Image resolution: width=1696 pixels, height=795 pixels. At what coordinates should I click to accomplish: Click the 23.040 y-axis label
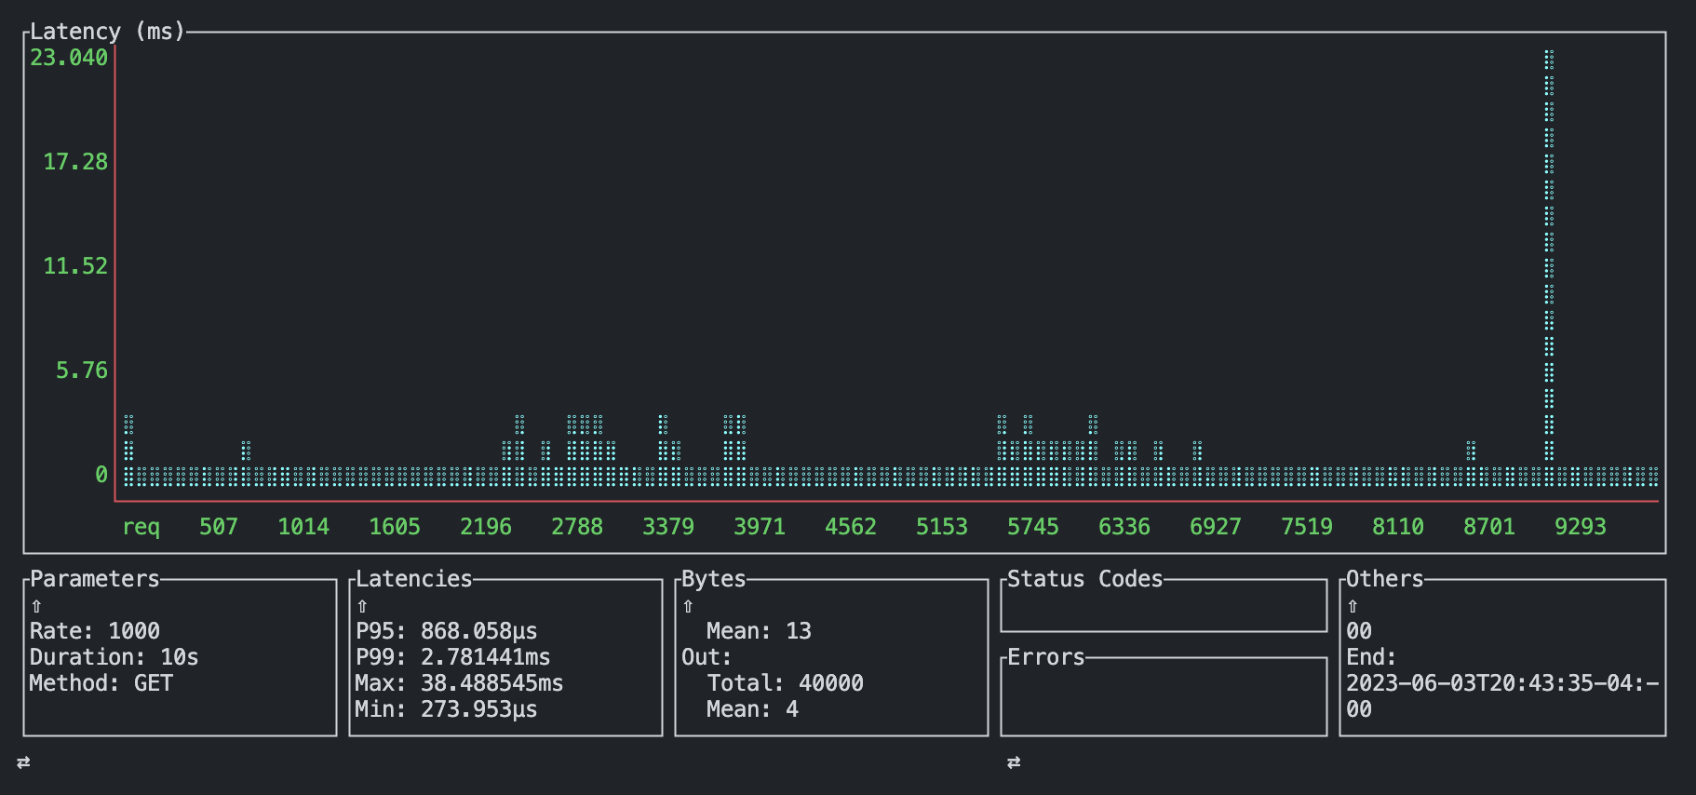pos(69,58)
